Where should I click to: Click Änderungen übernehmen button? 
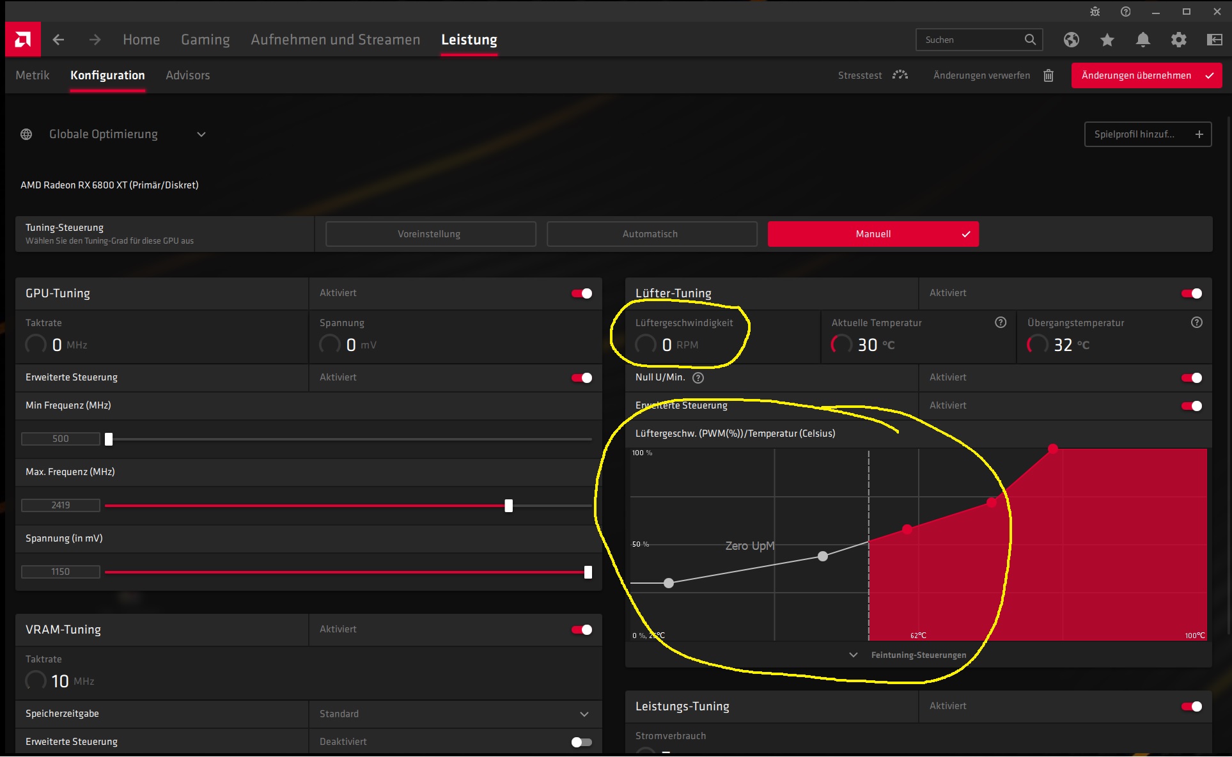(x=1146, y=75)
